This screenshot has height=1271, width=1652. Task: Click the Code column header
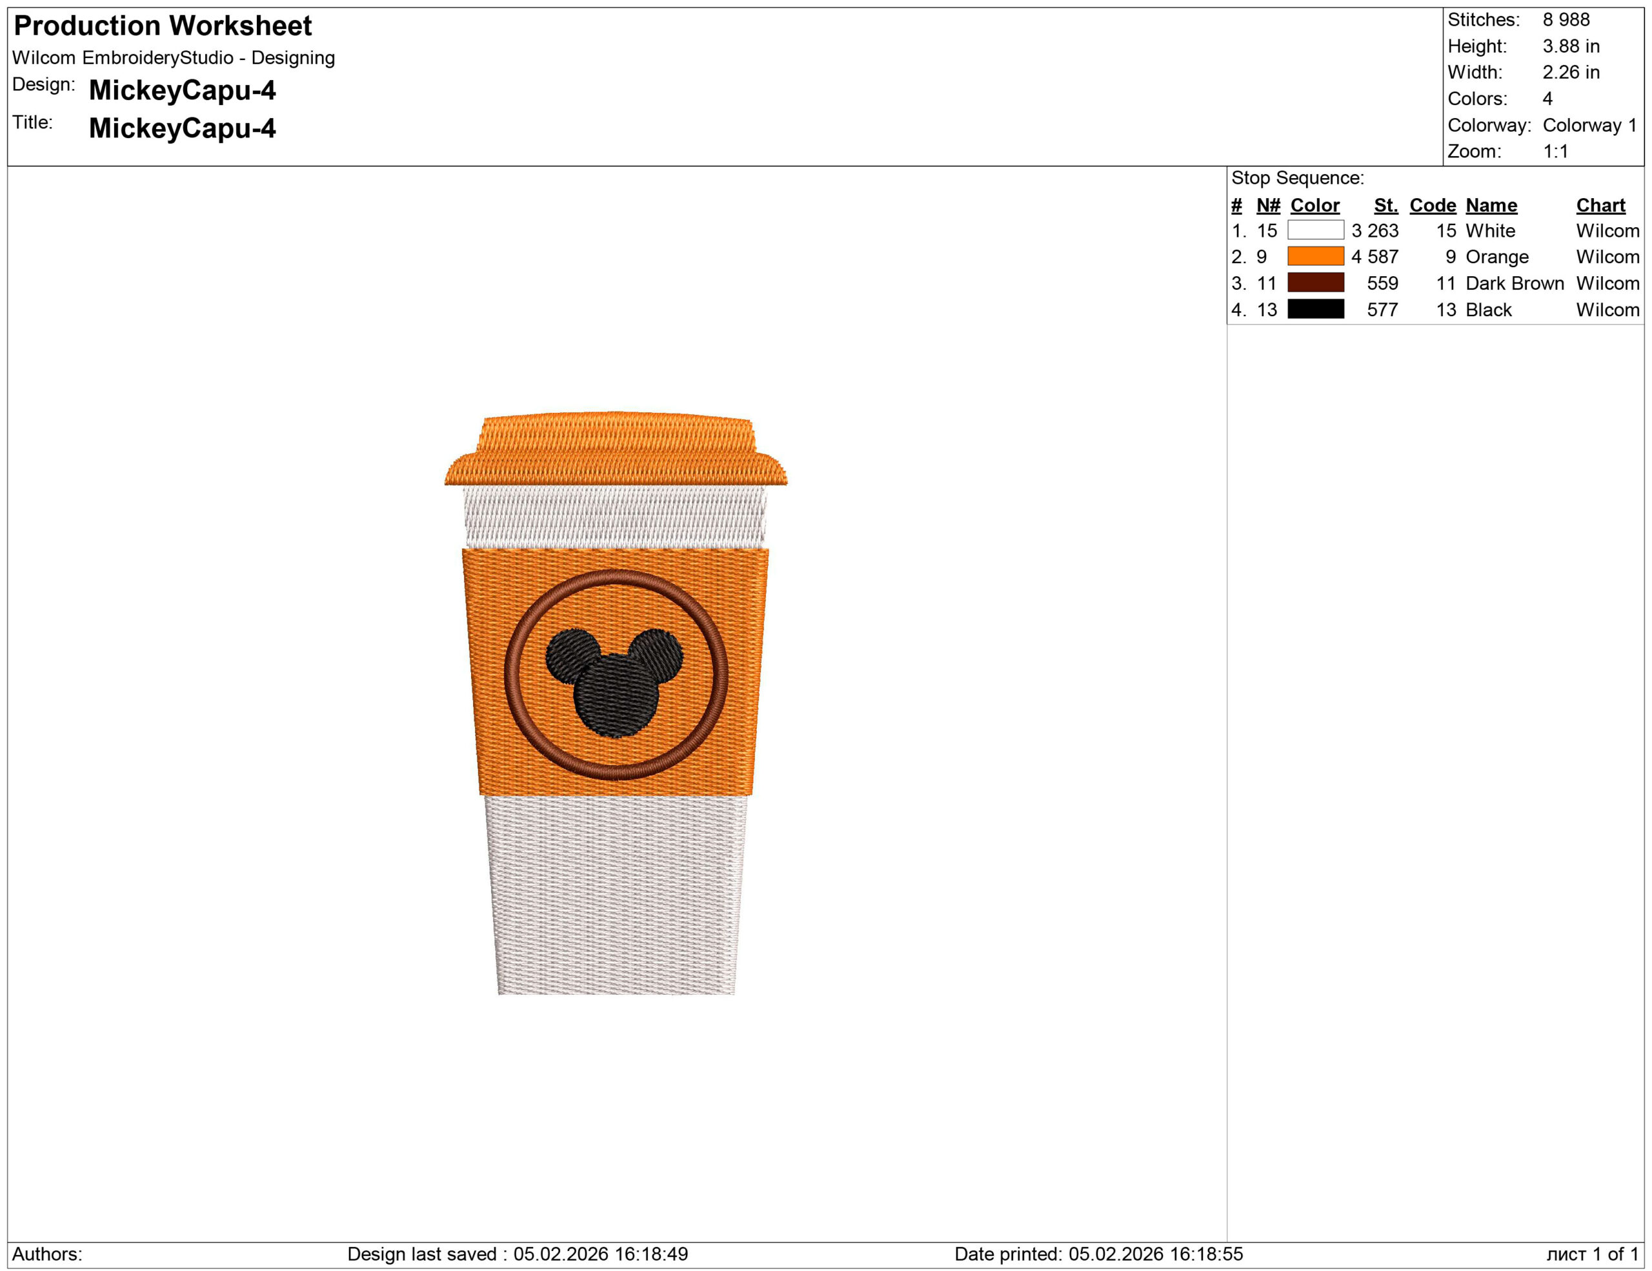click(x=1433, y=205)
